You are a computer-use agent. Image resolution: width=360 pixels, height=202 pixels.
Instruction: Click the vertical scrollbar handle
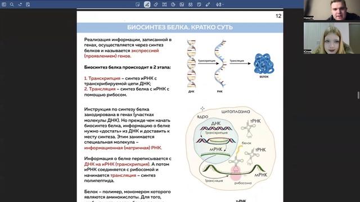click(358, 95)
